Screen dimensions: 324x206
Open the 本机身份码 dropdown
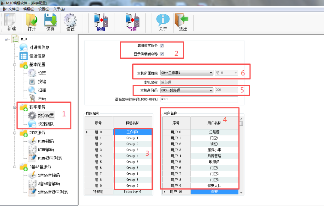tap(187, 90)
